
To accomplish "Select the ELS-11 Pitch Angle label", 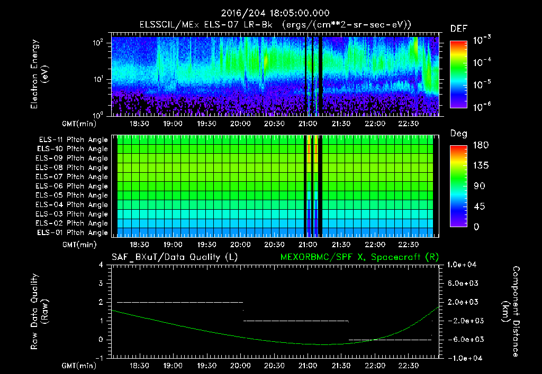I will (73, 140).
